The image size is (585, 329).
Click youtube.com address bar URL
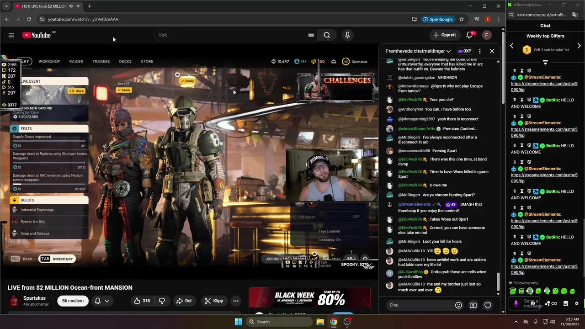pos(83,19)
